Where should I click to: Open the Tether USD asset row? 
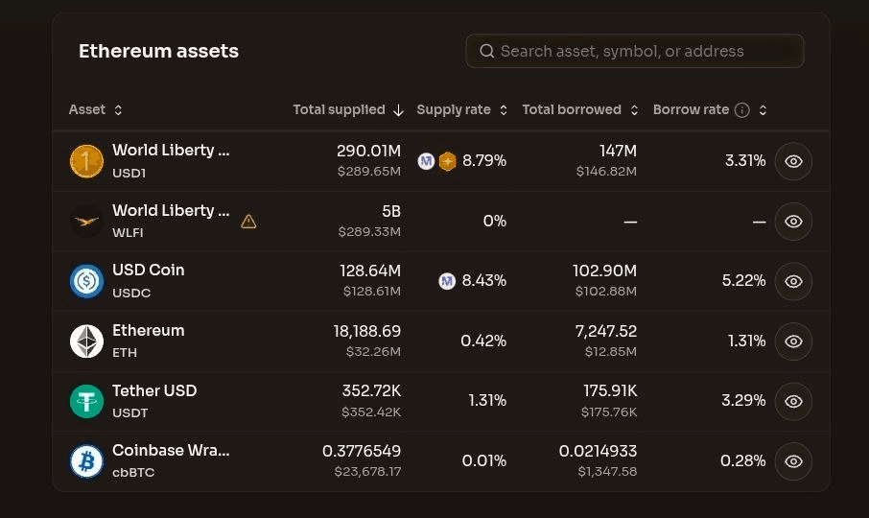point(441,401)
